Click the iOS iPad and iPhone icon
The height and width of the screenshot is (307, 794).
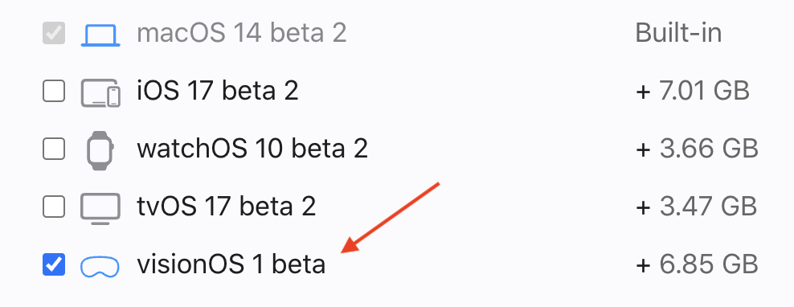(x=100, y=92)
